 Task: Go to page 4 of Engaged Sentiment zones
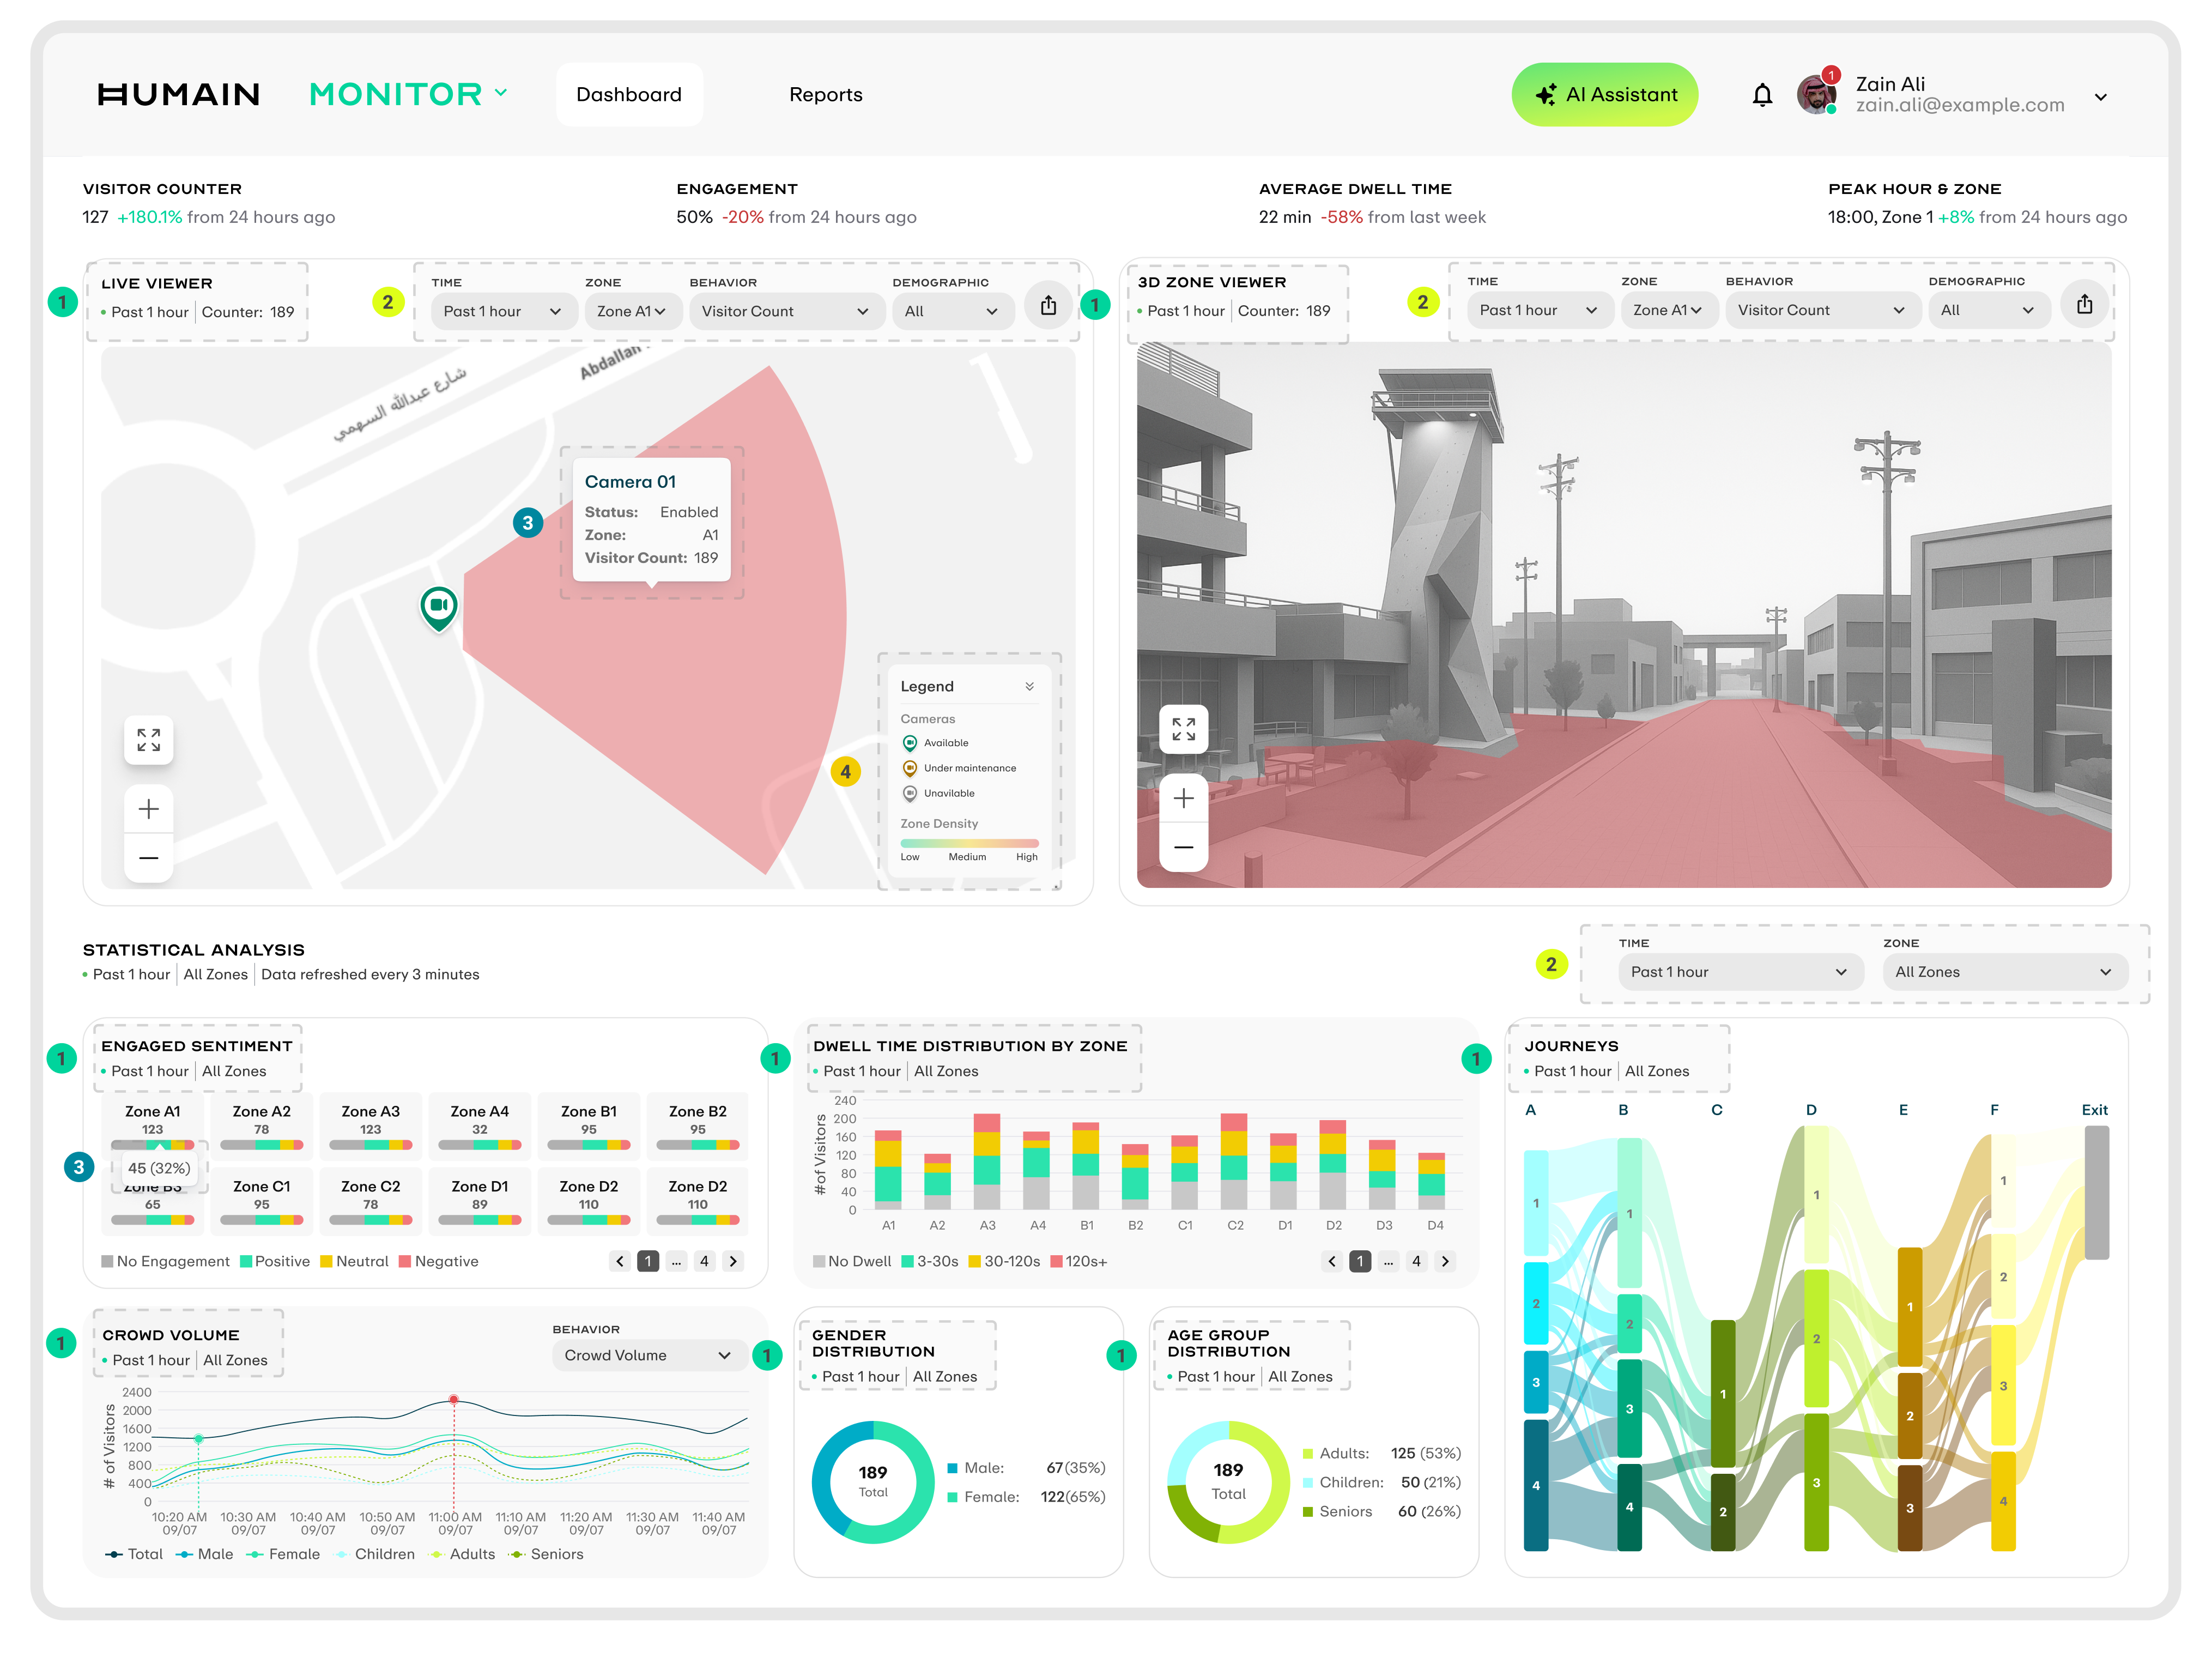(704, 1261)
